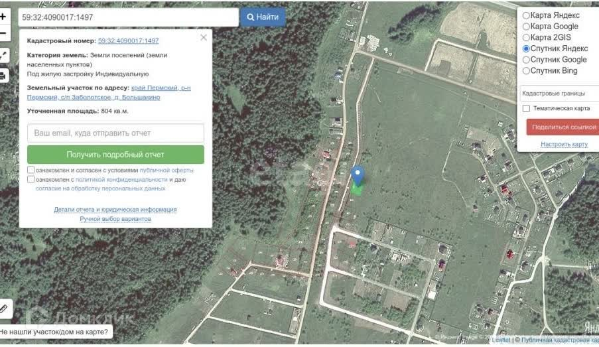The image size is (599, 347).
Task: Open the Кадастровые границы dropdown
Action: tap(560, 94)
